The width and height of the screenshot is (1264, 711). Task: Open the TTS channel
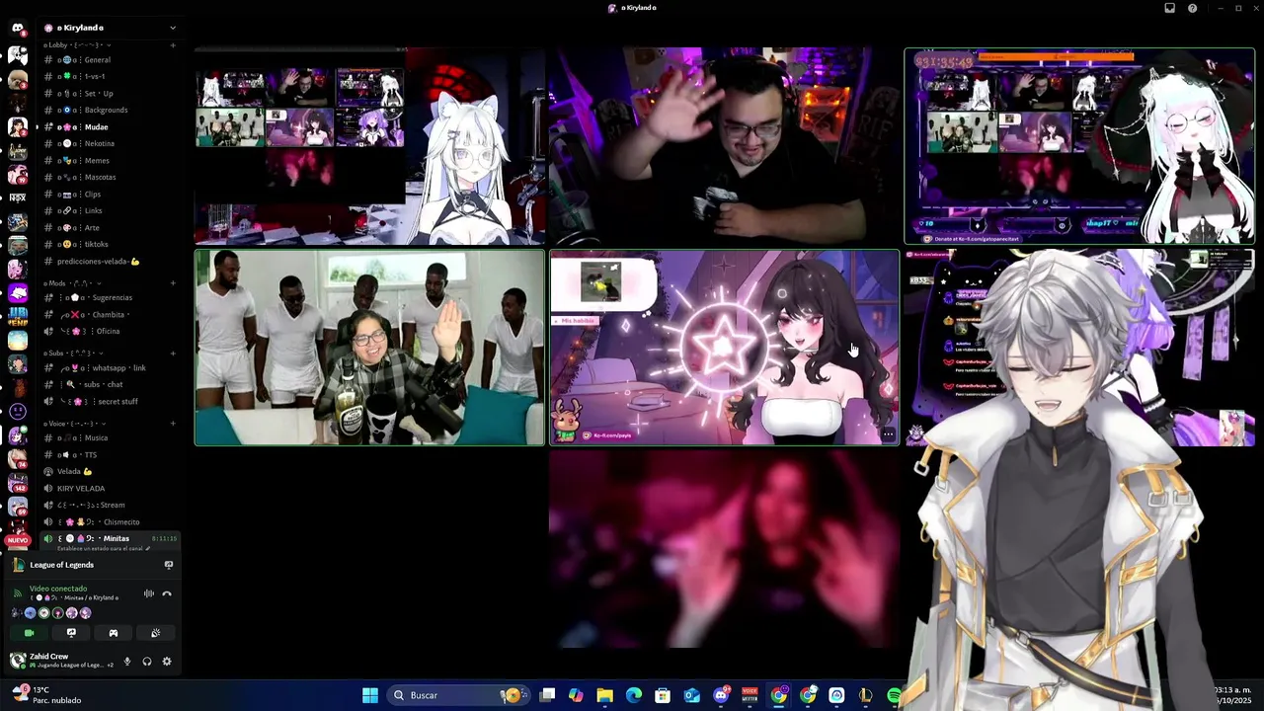pyautogui.click(x=110, y=454)
